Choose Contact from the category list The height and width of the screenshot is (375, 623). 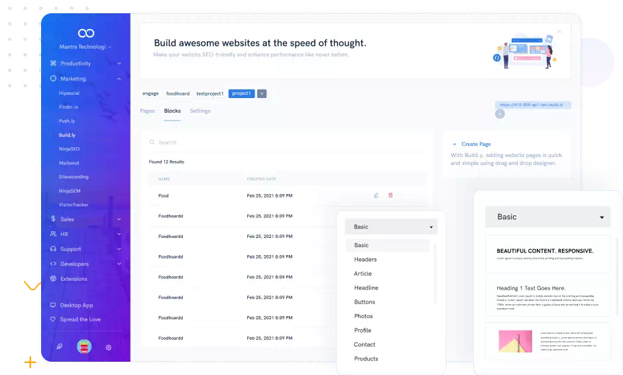coord(365,345)
